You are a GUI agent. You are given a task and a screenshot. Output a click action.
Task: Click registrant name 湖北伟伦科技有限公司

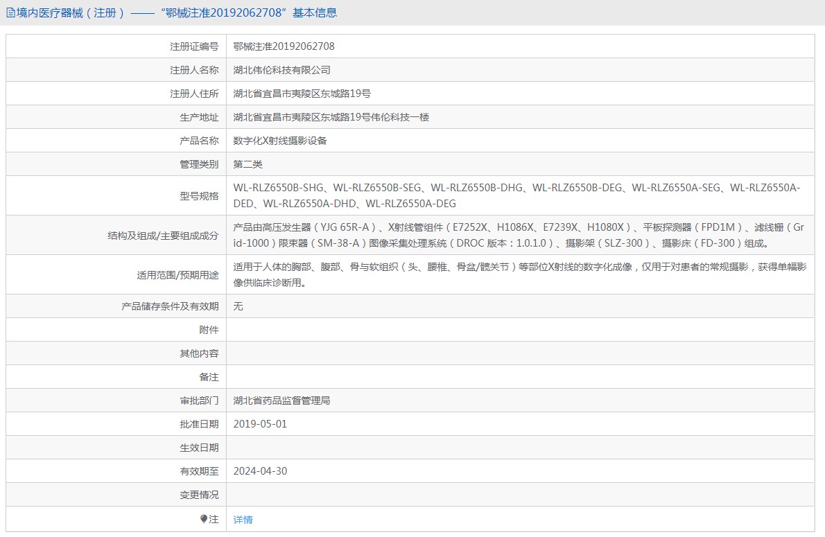tap(281, 70)
